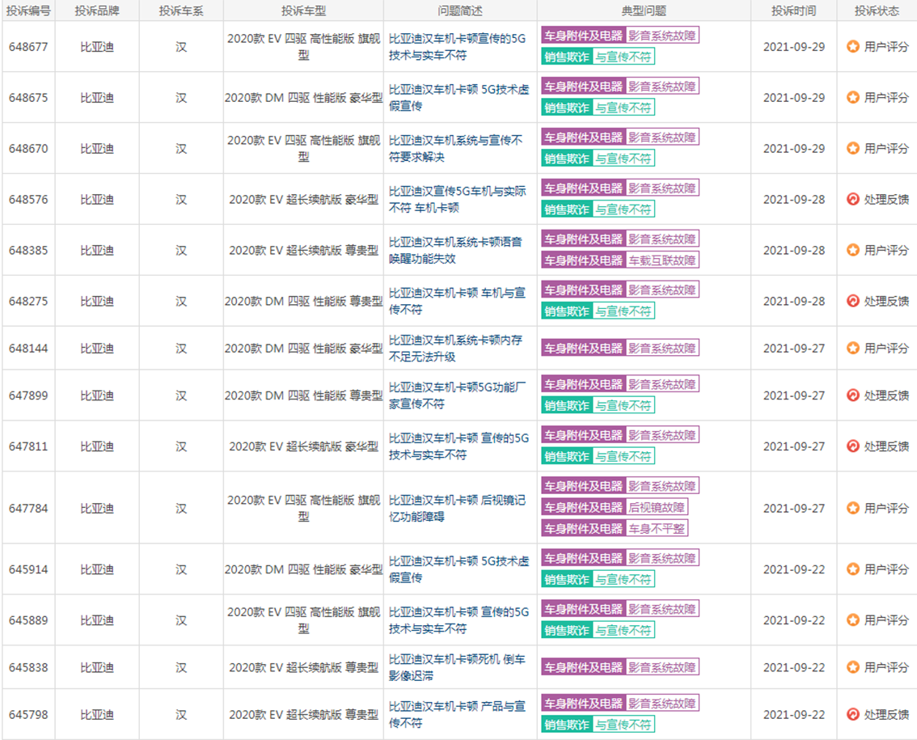Image resolution: width=917 pixels, height=740 pixels.
Task: Click the red 处理反馈 icon for complaint 648576
Action: coord(852,200)
